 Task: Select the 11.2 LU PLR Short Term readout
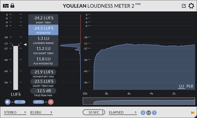tap(43, 50)
